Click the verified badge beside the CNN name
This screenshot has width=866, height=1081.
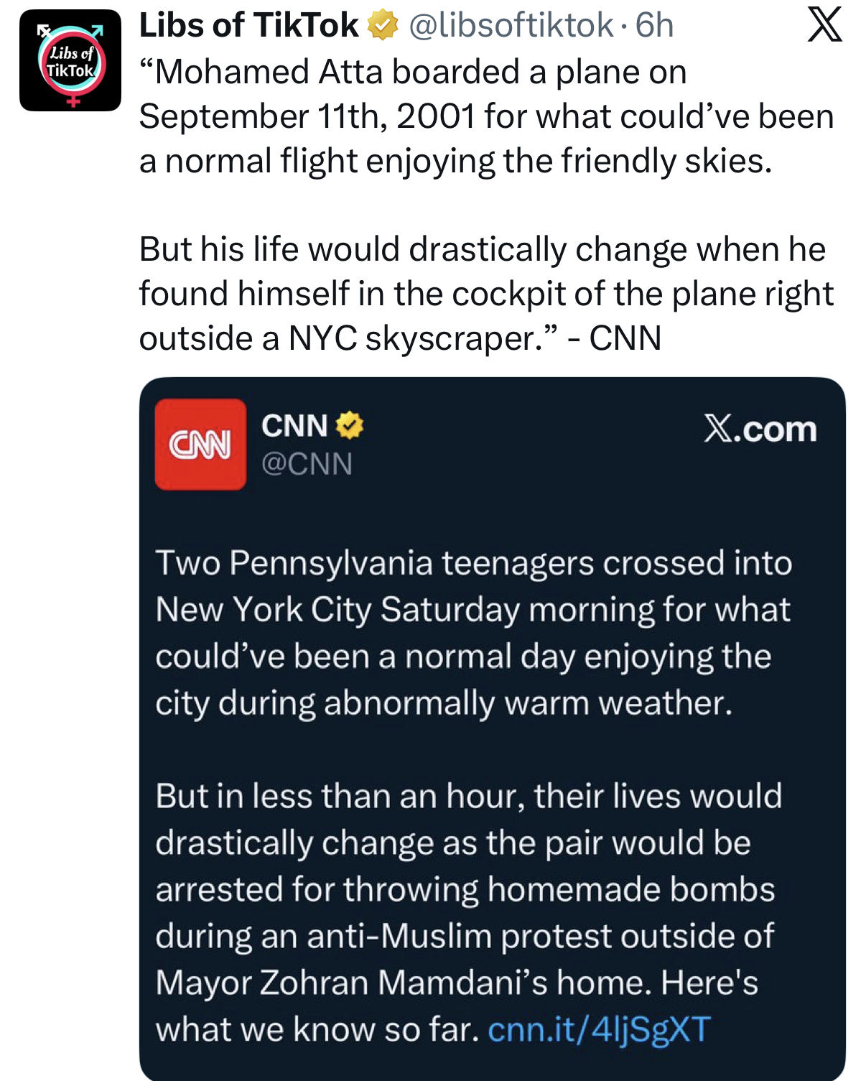[x=348, y=425]
